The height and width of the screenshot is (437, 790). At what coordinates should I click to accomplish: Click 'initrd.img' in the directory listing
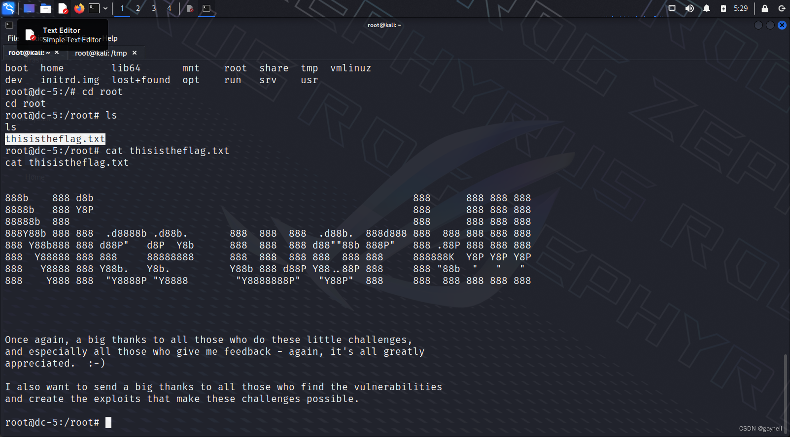pos(70,80)
